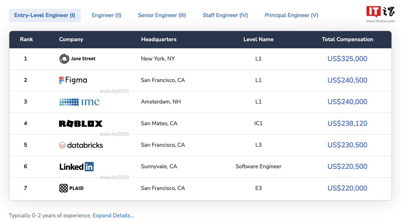This screenshot has height=222, width=401.
Task: Click the Roblox logo
Action: (81, 123)
